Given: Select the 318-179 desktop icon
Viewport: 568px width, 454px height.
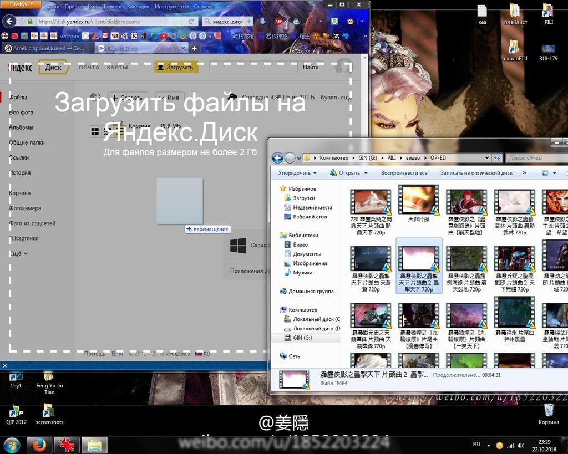Looking at the screenshot, I should 548,52.
